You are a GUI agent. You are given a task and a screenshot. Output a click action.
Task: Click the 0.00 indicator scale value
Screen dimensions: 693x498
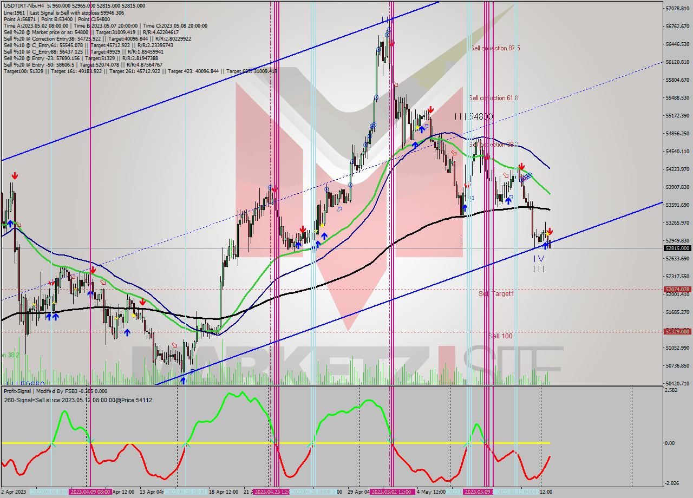pyautogui.click(x=671, y=443)
